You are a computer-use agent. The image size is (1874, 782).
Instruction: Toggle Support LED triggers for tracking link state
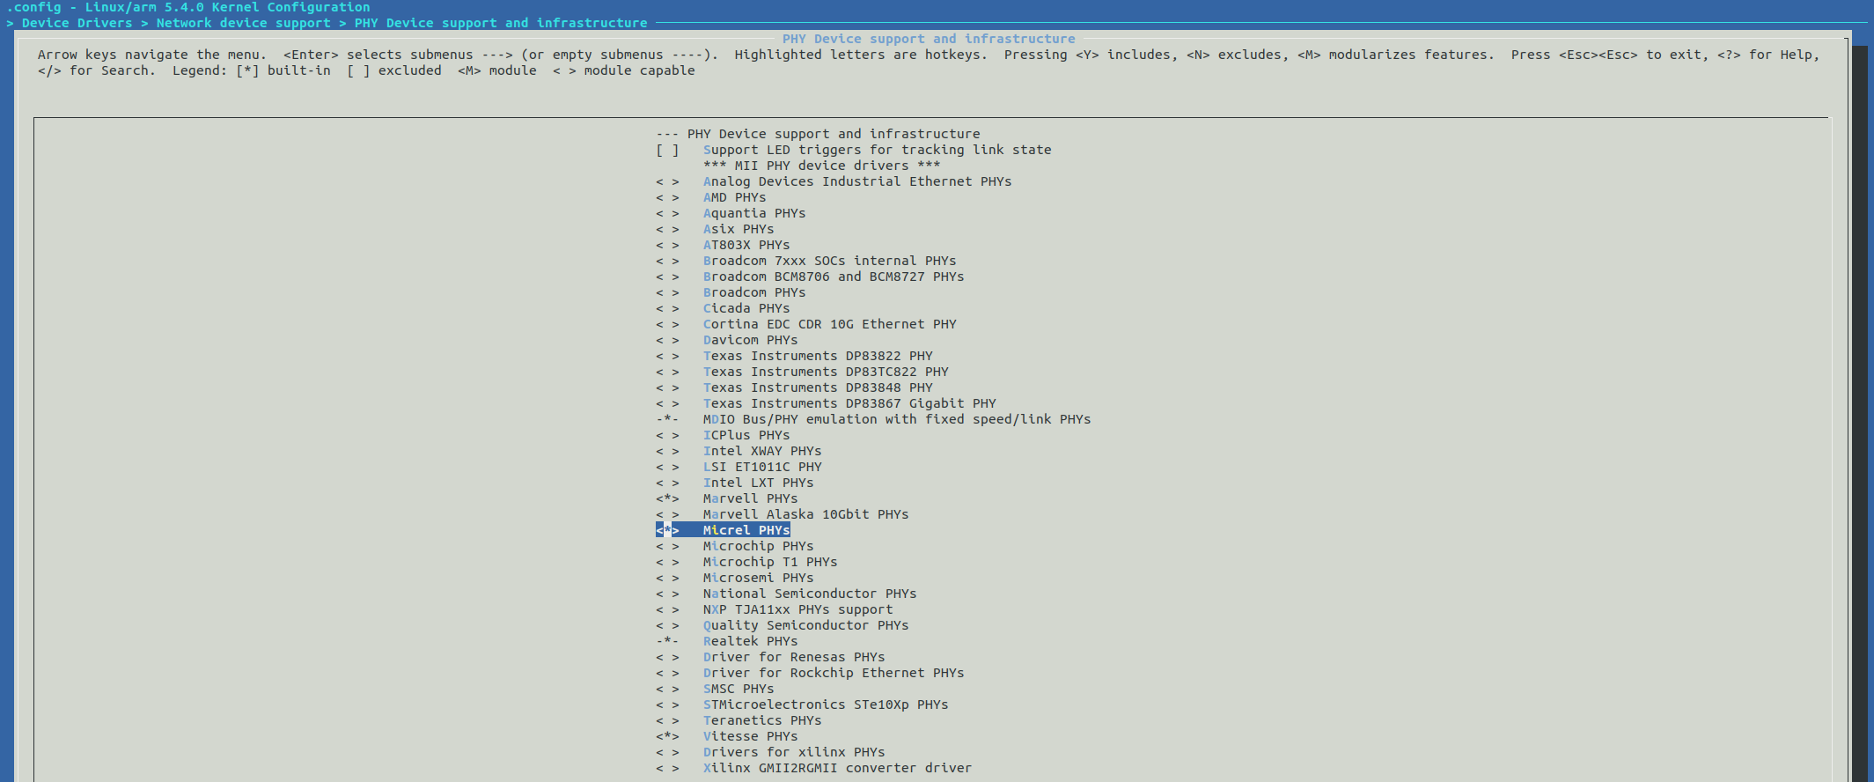[x=853, y=150]
